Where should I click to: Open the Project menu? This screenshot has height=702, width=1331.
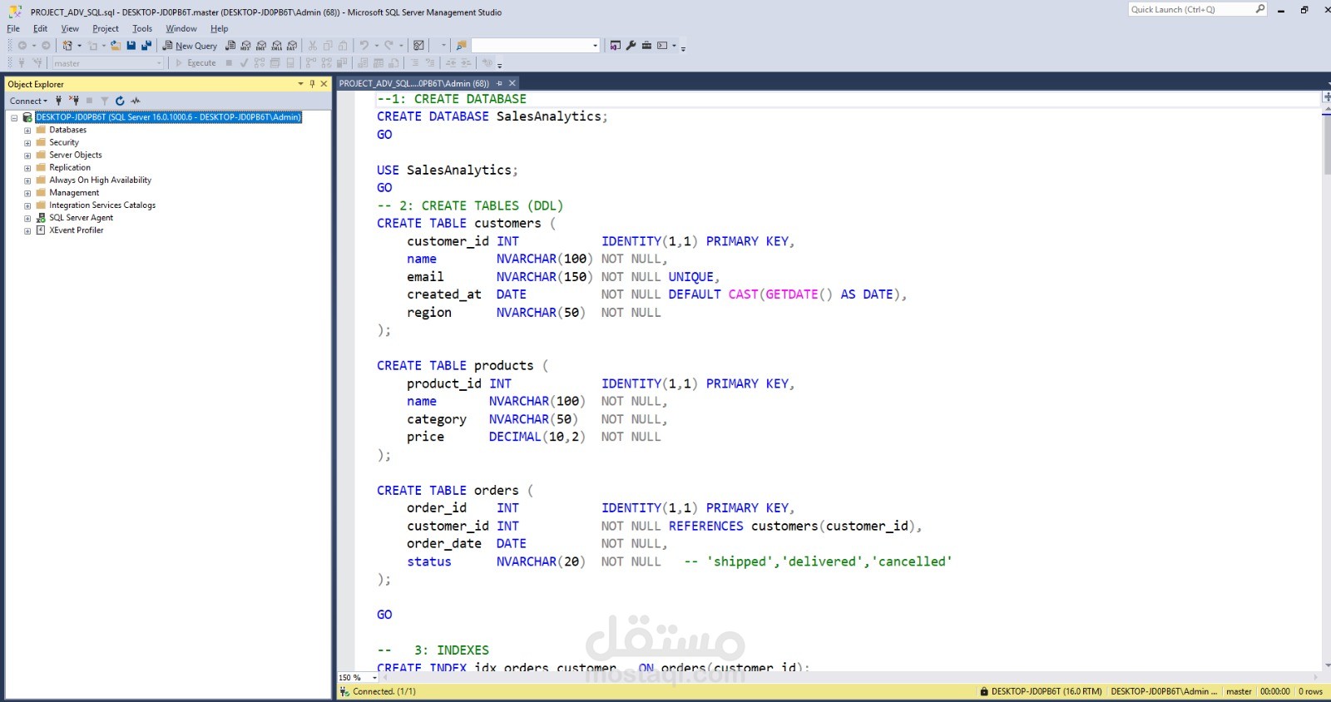(106, 28)
